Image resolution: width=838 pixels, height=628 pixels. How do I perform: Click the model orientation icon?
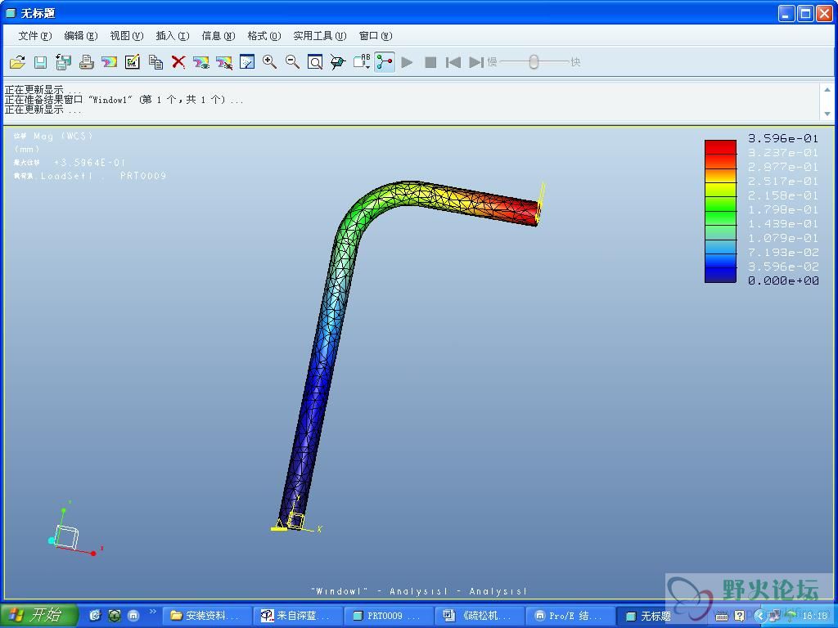coord(338,62)
